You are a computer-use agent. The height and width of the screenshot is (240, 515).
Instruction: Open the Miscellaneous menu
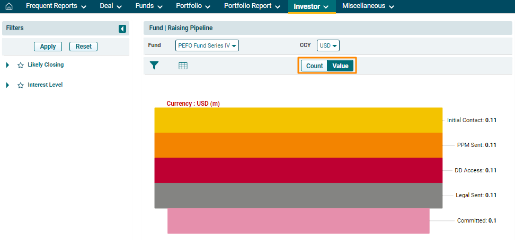[x=368, y=6]
